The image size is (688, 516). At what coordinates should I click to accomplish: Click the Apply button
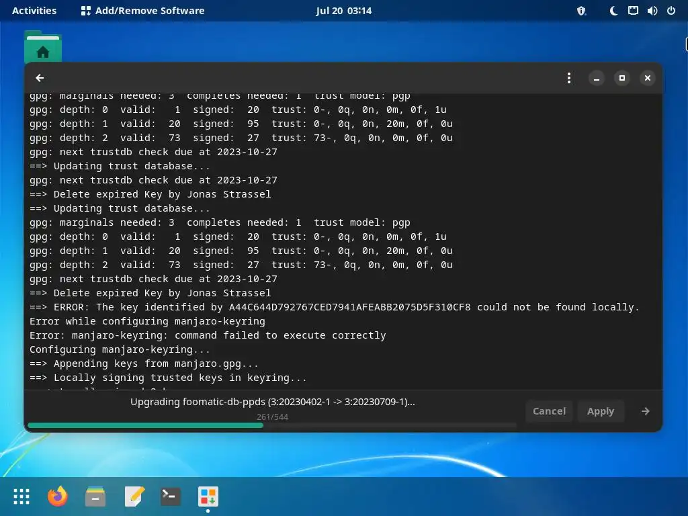600,411
